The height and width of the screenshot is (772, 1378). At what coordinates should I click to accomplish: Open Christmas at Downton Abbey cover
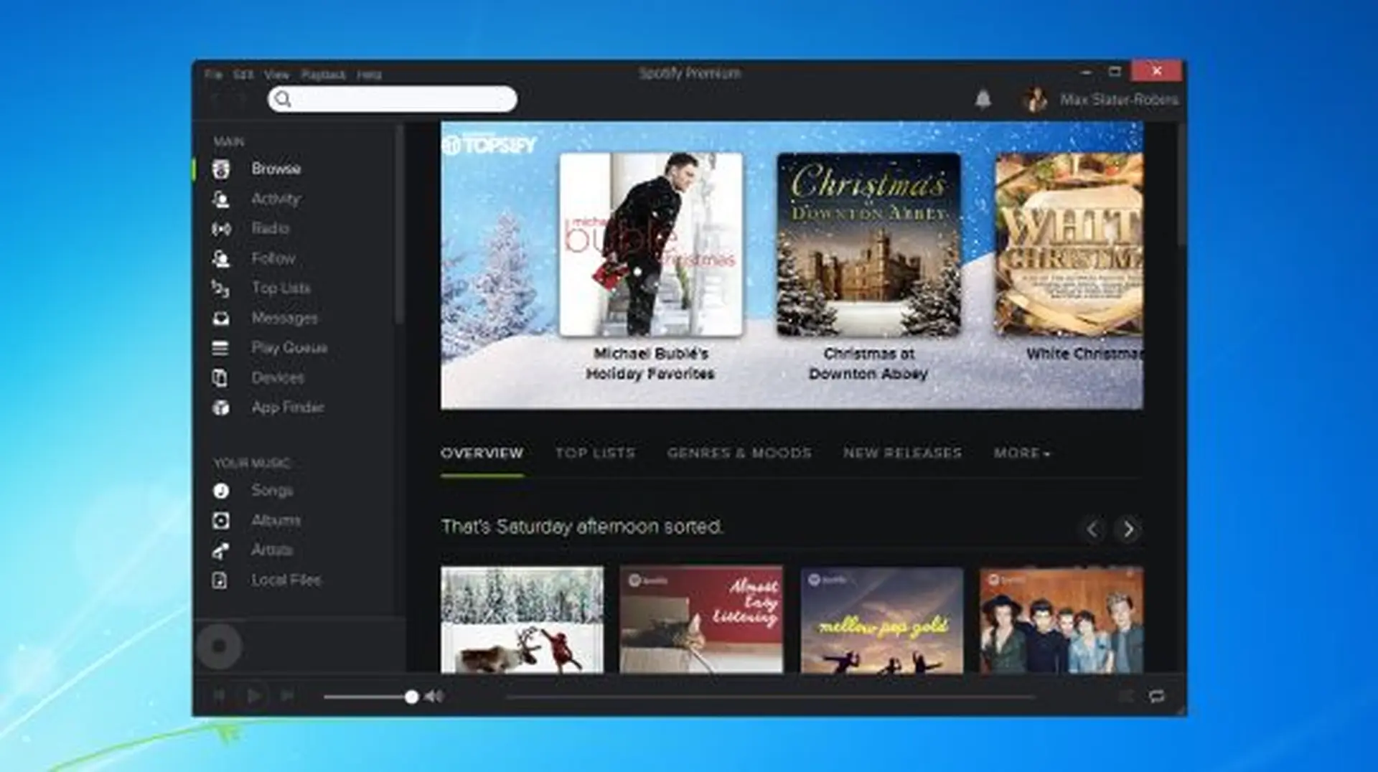(x=868, y=245)
